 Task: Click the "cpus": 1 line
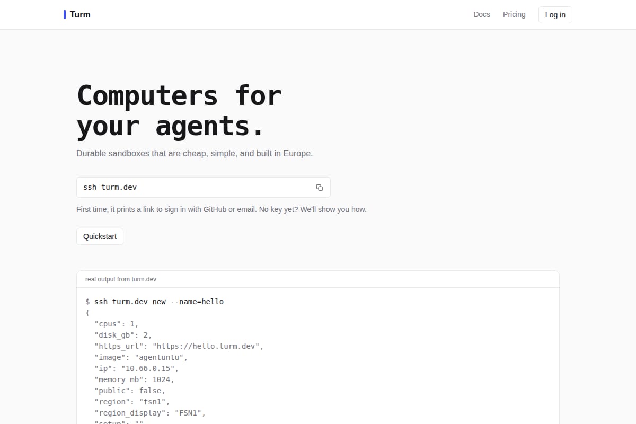(x=116, y=324)
